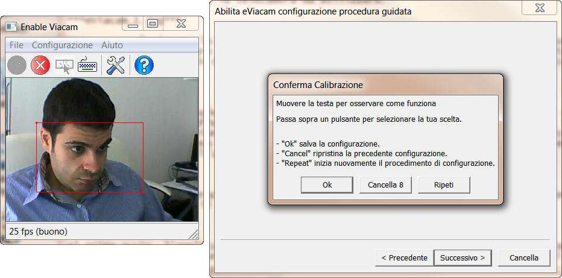Open the Configurazione menu
The image size is (562, 278).
click(x=62, y=45)
